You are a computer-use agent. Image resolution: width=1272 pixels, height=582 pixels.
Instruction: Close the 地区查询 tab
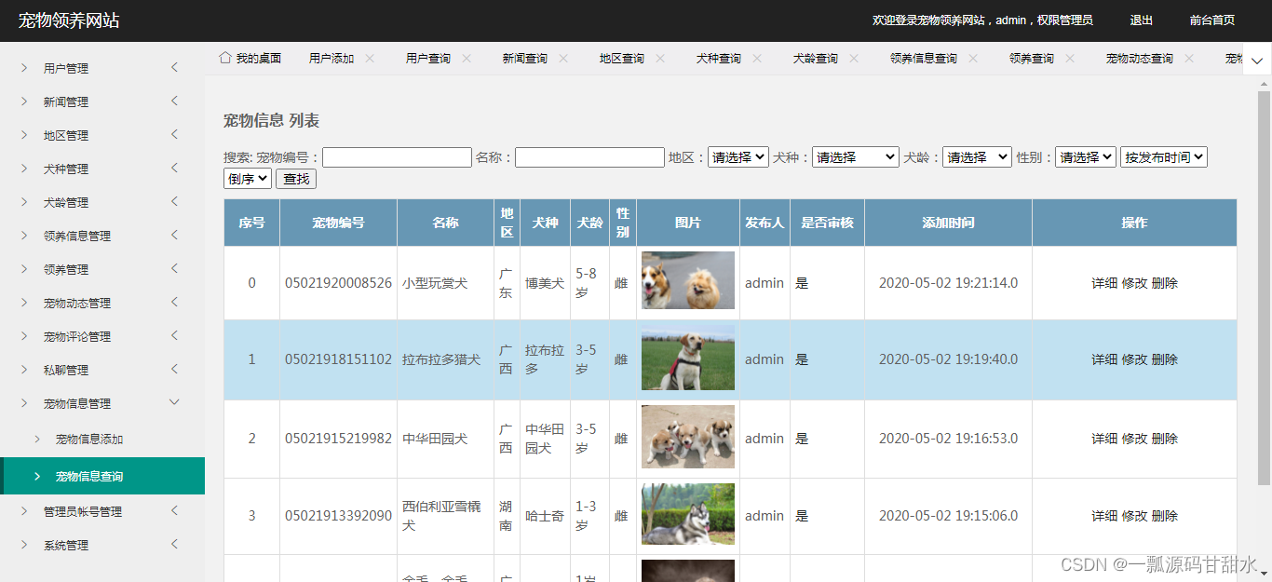[x=660, y=58]
